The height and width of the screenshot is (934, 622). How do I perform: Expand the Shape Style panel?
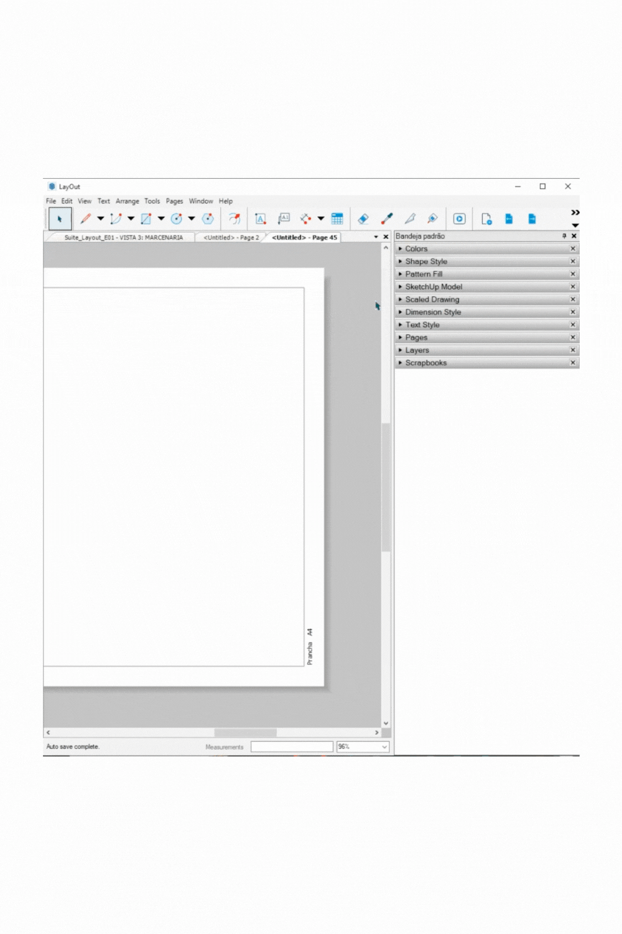(x=426, y=262)
